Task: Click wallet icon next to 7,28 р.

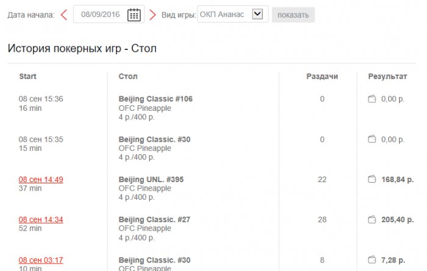Action: pos(371,260)
